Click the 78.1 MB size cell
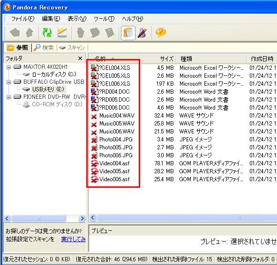 pos(164,163)
